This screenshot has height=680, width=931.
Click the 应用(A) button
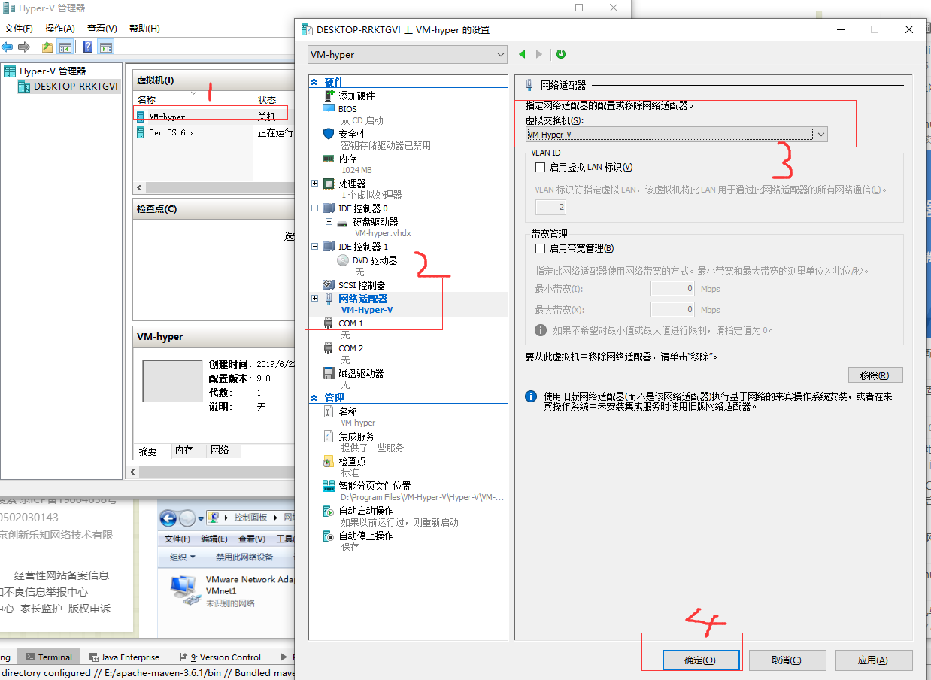[873, 660]
